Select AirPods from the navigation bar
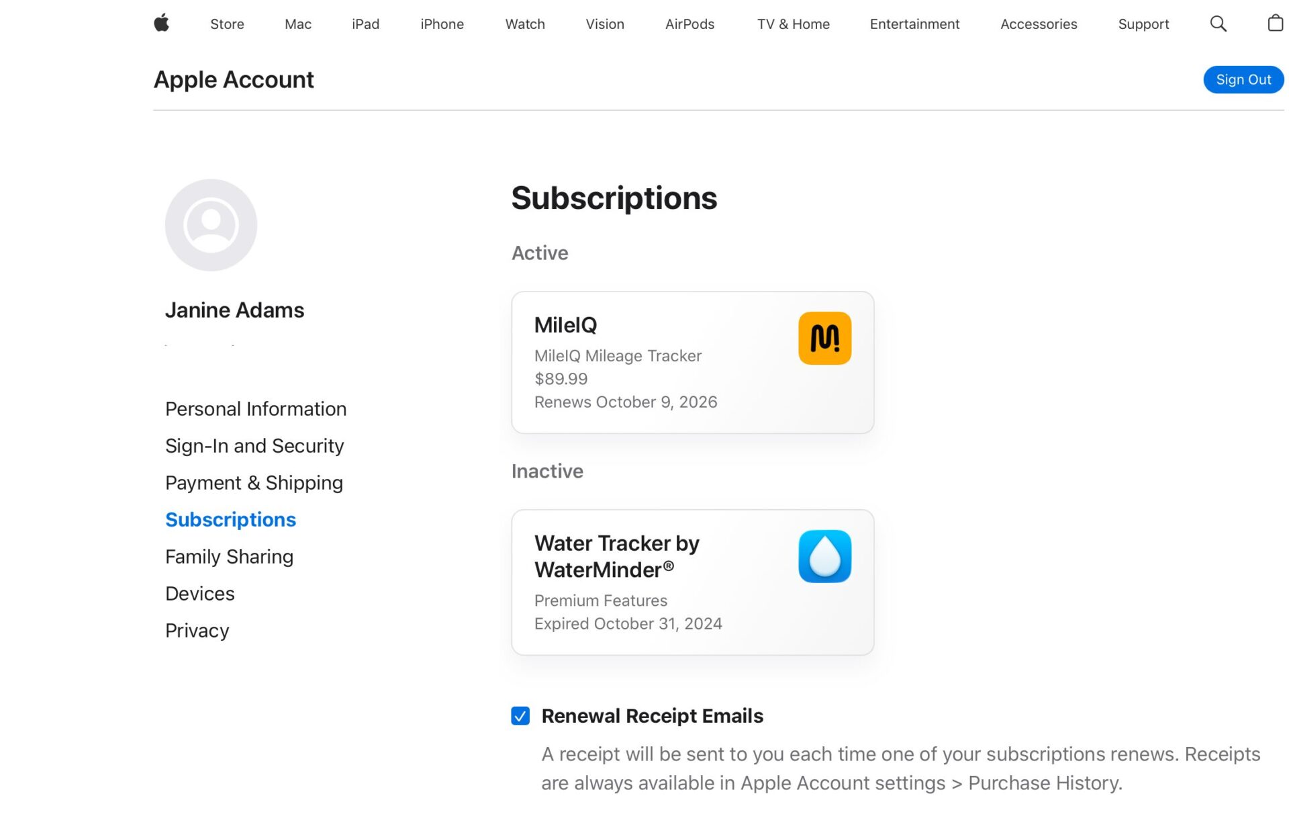This screenshot has height=837, width=1289. pos(689,24)
